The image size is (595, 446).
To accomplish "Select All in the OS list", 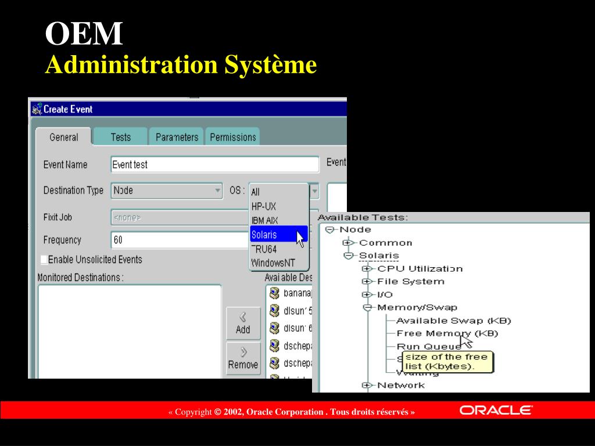I will pyautogui.click(x=279, y=192).
